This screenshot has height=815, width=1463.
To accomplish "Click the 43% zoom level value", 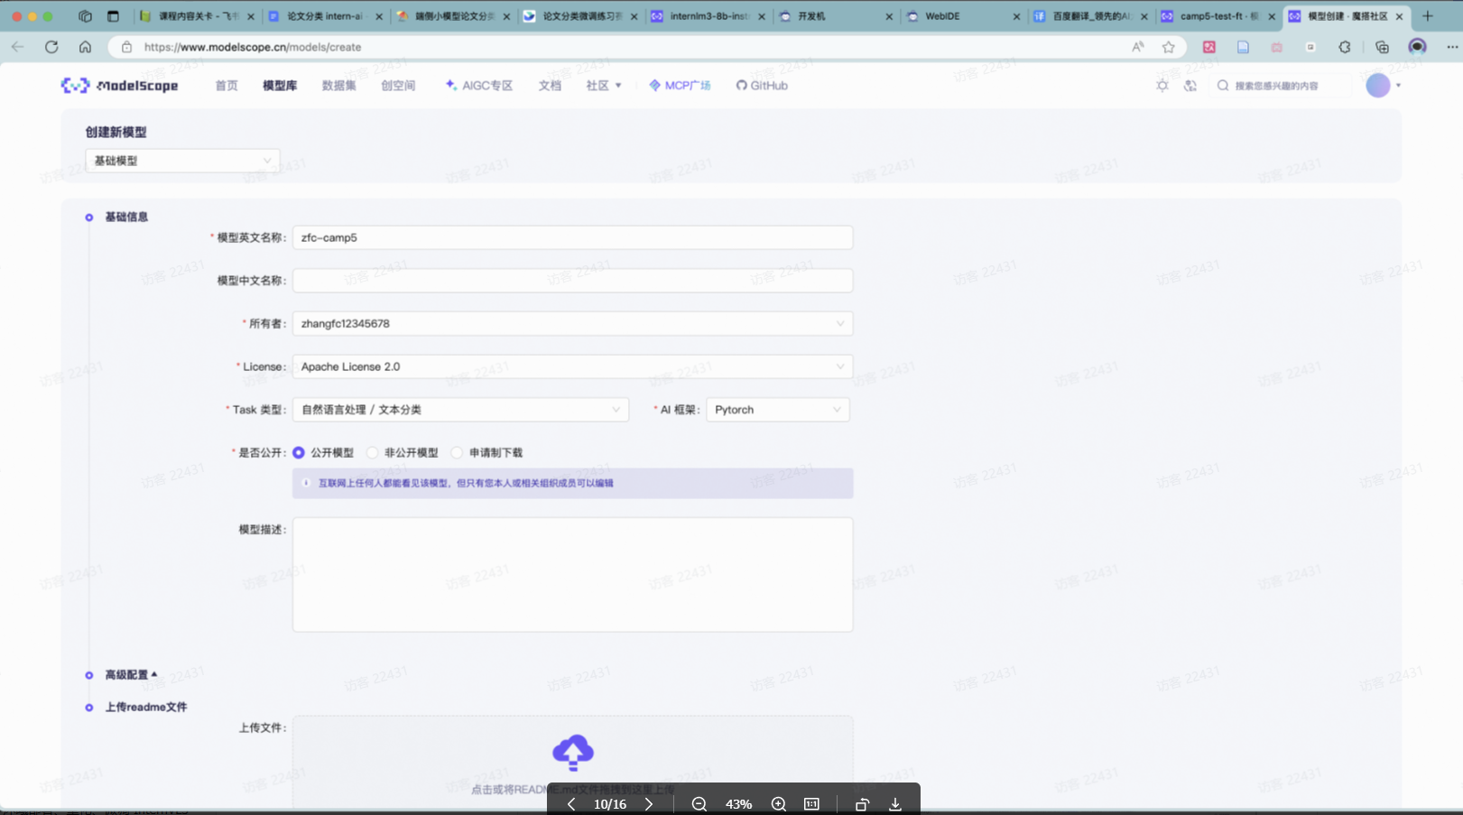I will (738, 804).
